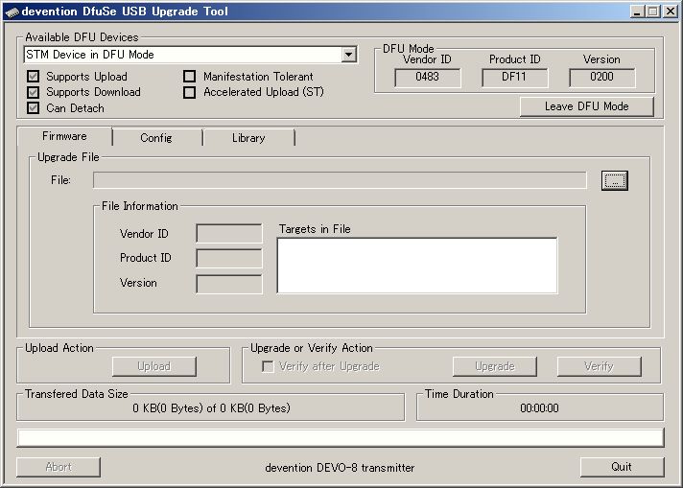Click the DFU Mode Vendor ID field 0483
Screen dimensions: 683x488
coord(427,78)
